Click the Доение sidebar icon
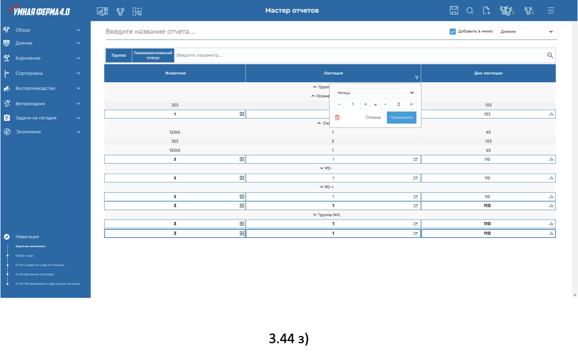 click(6, 43)
